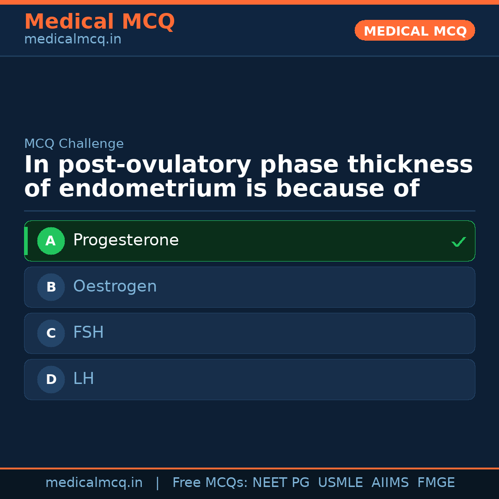Image resolution: width=499 pixels, height=499 pixels.
Task: Click USMLE in the footer
Action: click(340, 483)
